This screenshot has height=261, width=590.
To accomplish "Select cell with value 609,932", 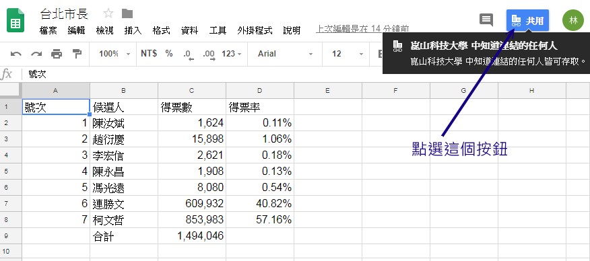I will (x=192, y=204).
